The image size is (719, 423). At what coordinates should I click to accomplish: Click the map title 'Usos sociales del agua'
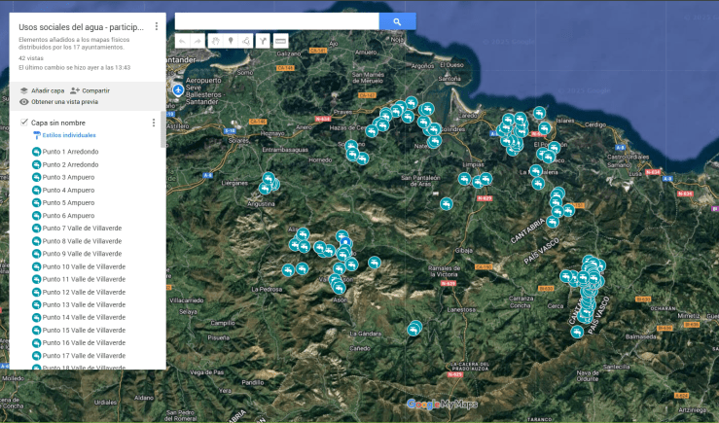pyautogui.click(x=82, y=26)
